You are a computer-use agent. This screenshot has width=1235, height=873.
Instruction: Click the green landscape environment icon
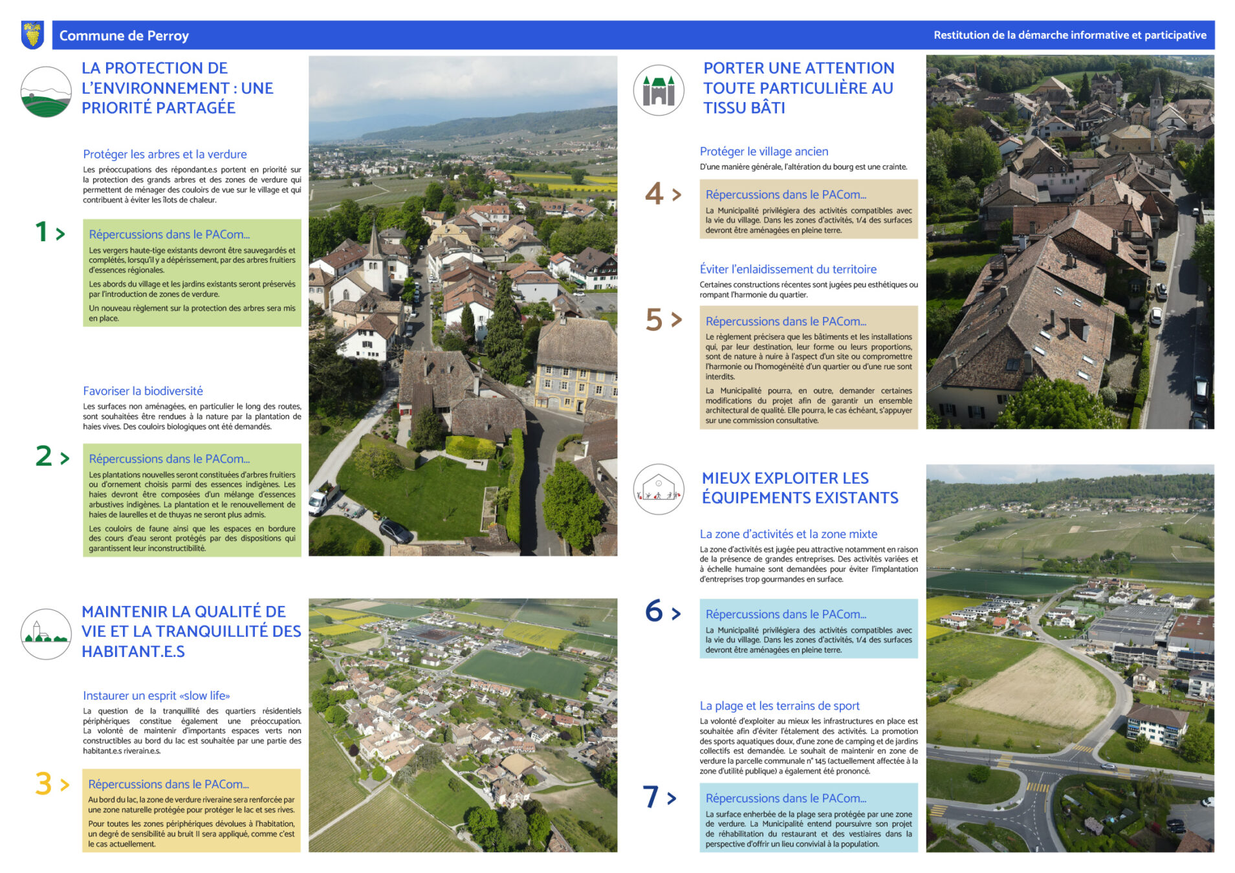tap(46, 92)
